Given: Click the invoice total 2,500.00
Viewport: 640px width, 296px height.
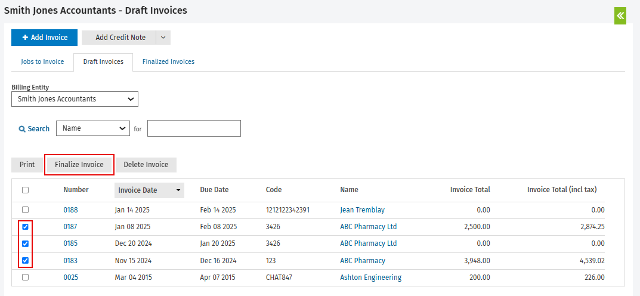Looking at the screenshot, I should [477, 227].
